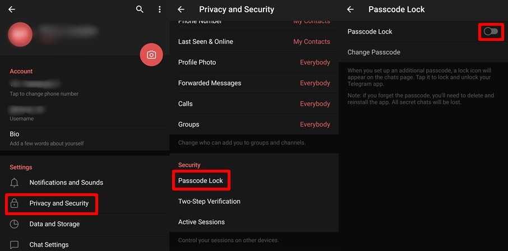Open Two-Step Verification

(x=209, y=201)
